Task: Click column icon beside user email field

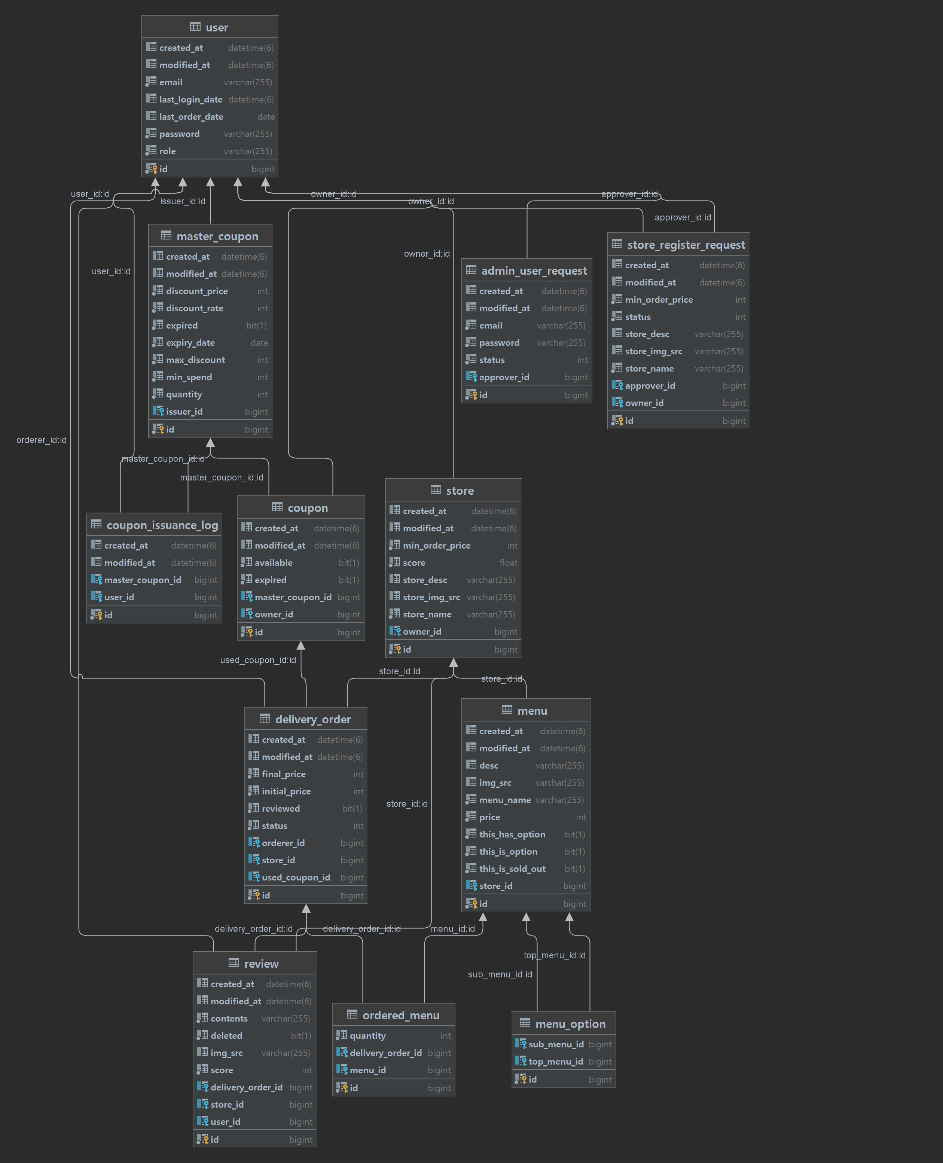Action: (151, 82)
